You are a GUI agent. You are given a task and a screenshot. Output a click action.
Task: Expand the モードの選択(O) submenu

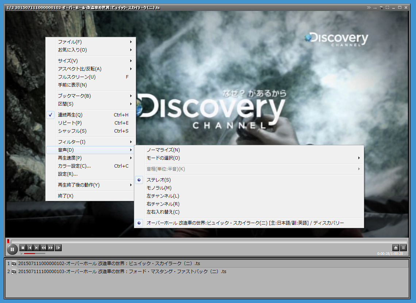163,158
